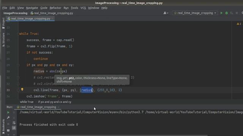Rerun the script from the Run panel
This screenshot has width=243, height=136.
click(8, 113)
